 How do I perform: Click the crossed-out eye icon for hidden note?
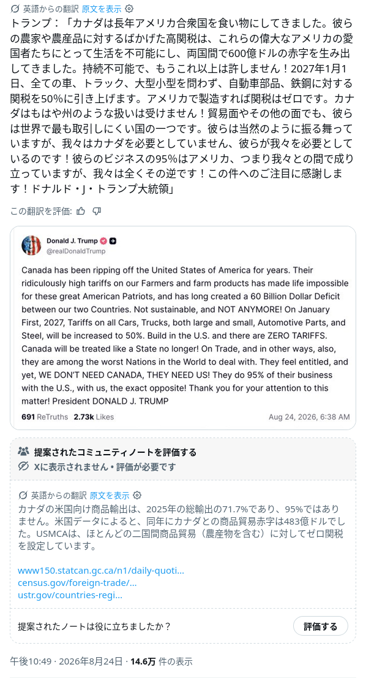(x=23, y=466)
